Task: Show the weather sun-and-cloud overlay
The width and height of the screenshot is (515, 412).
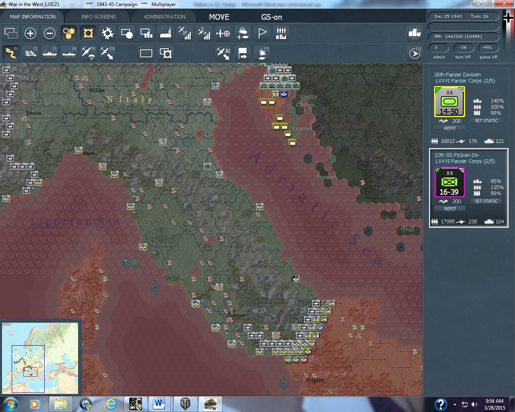Action: point(243,33)
